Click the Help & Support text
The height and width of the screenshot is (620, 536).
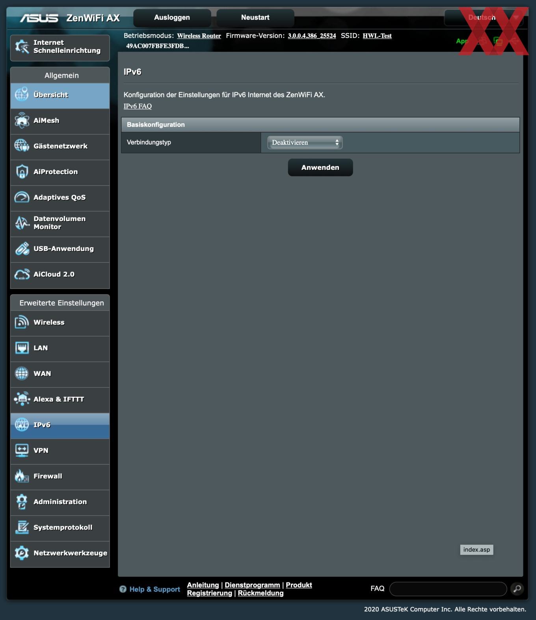tap(154, 589)
